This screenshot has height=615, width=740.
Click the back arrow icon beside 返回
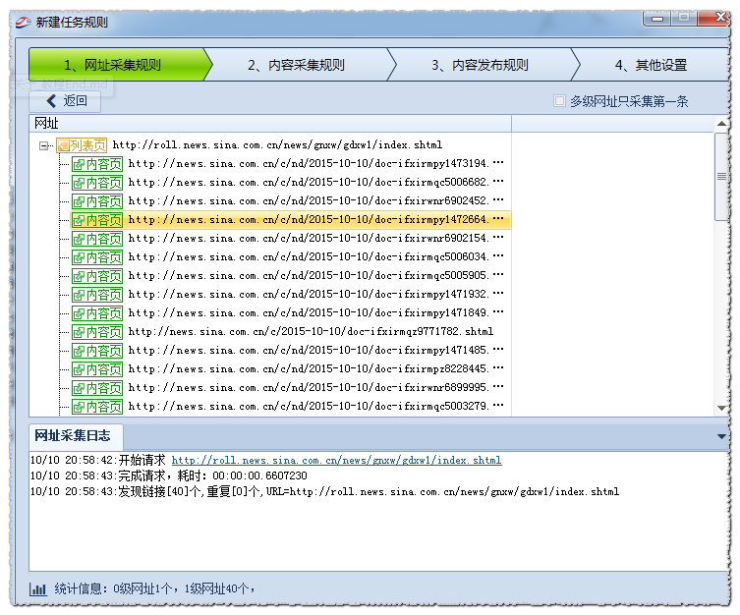52,101
